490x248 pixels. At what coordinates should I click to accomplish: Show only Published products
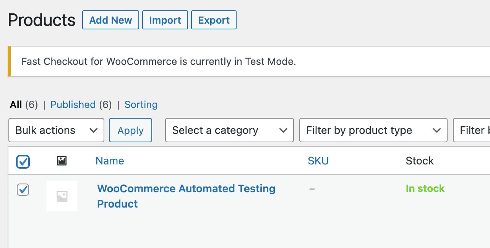click(x=73, y=105)
